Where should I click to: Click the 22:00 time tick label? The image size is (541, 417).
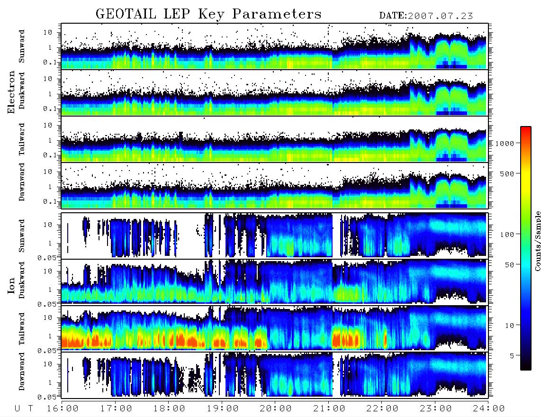click(x=383, y=409)
